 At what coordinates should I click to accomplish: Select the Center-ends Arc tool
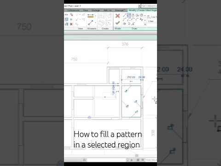[129, 19]
